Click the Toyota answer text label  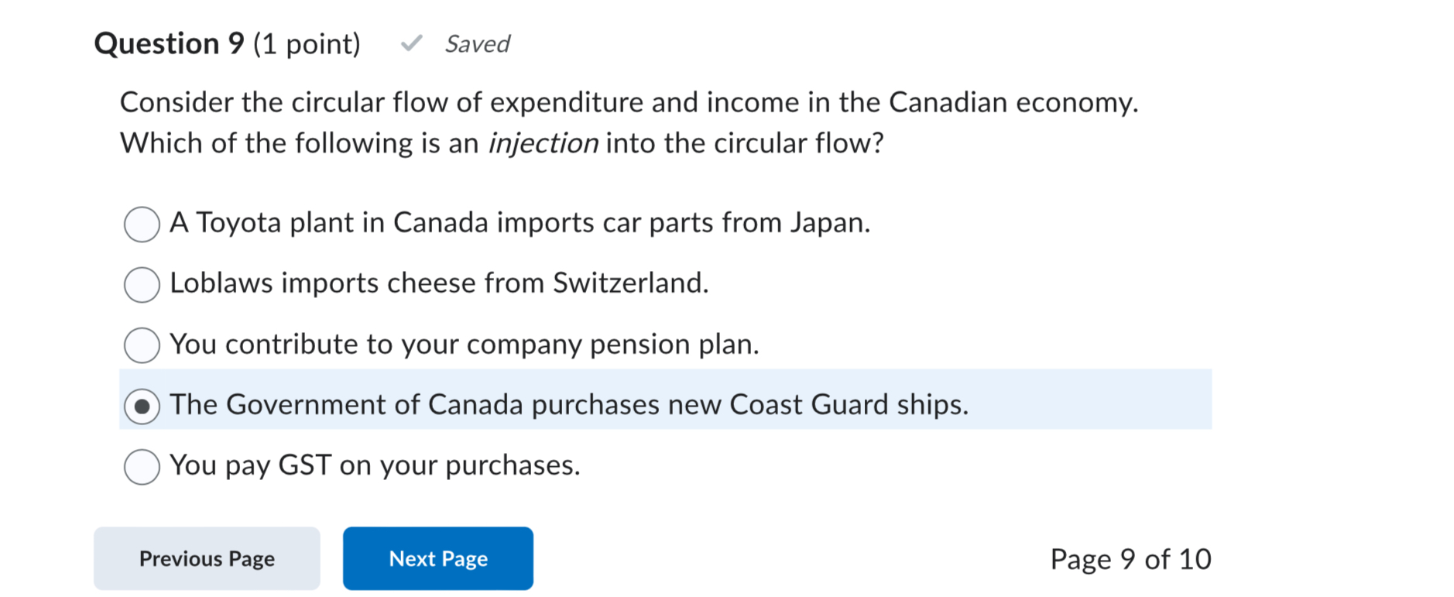coord(520,223)
